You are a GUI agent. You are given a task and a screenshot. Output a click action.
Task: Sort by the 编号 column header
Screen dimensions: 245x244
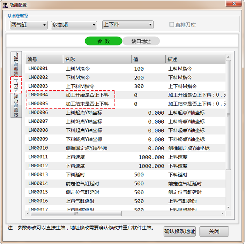point(44,59)
